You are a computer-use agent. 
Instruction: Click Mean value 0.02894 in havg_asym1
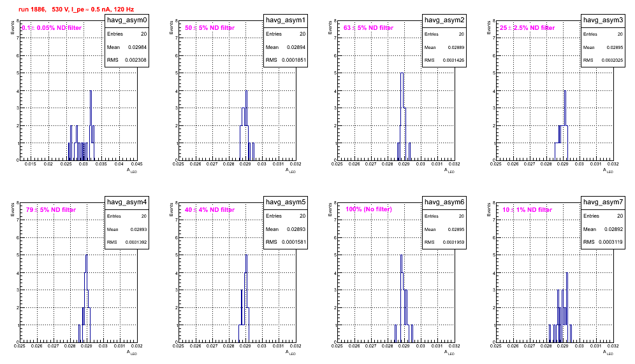296,47
